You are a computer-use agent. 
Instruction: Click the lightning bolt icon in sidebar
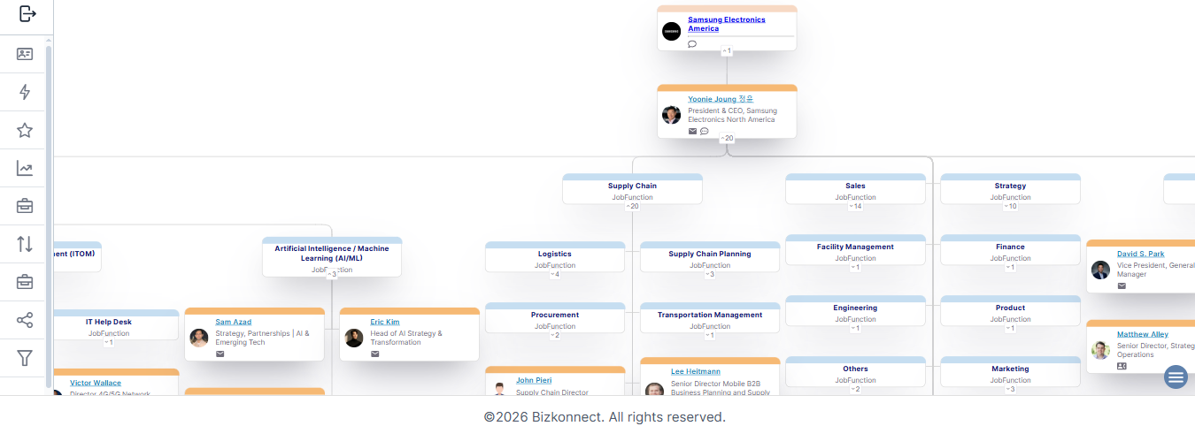pos(25,92)
